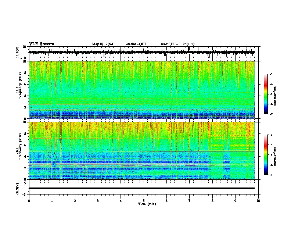Click the ch.1 frequency spectrogram panel

coord(141,90)
